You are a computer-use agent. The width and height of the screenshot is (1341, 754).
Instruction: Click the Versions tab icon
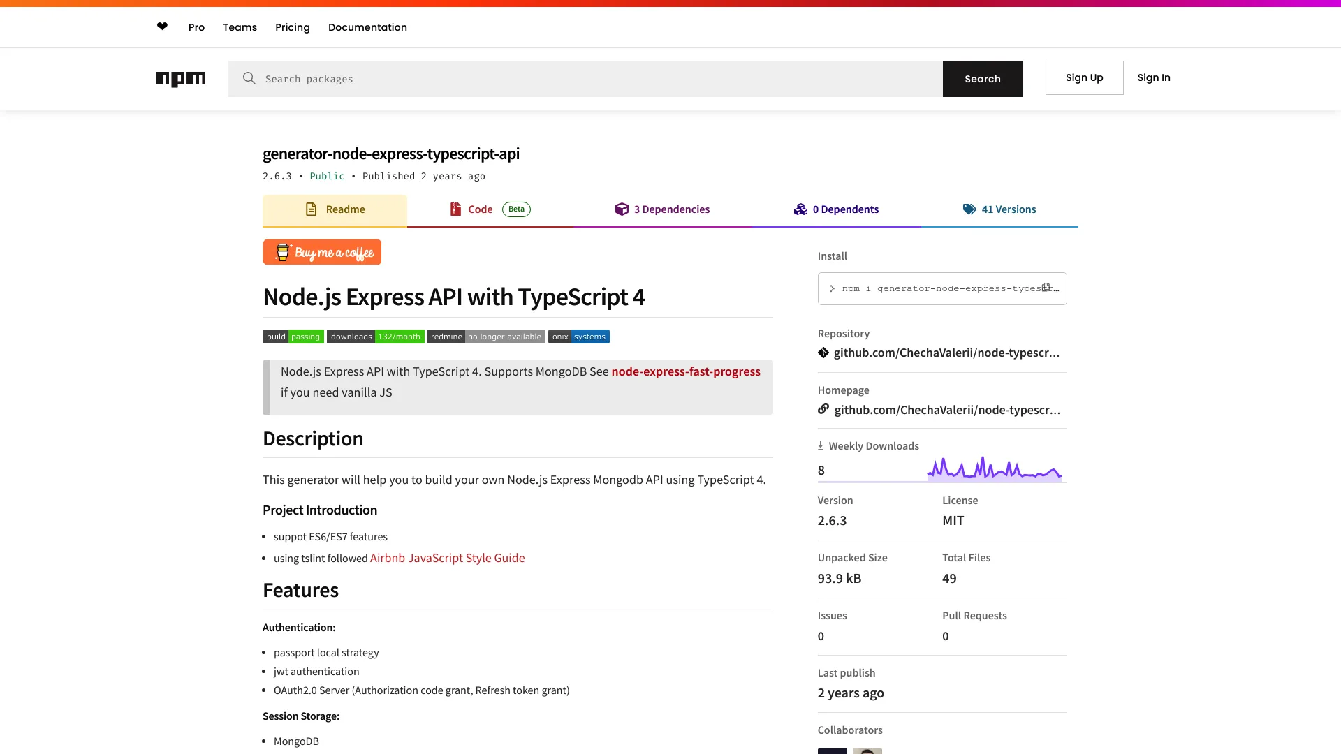(x=970, y=209)
